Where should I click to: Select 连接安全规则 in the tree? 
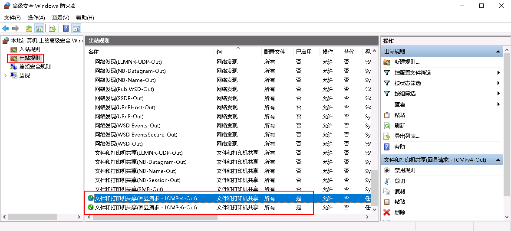click(x=35, y=67)
